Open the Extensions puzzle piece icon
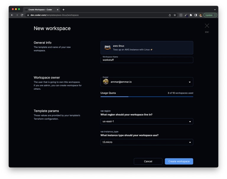Viewport: 227px width, 179px height. (191, 15)
